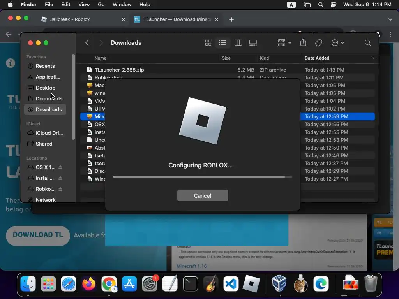This screenshot has width=399, height=299.
Task: Open Finder from the Dock
Action: pyautogui.click(x=28, y=283)
